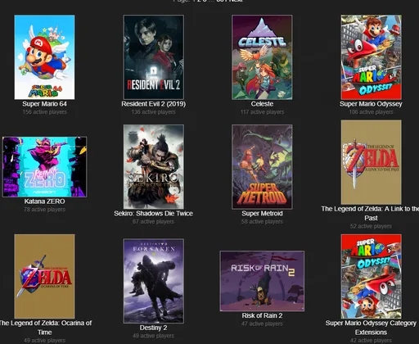
Task: Select the Super Metroid cover image
Action: click(x=262, y=167)
